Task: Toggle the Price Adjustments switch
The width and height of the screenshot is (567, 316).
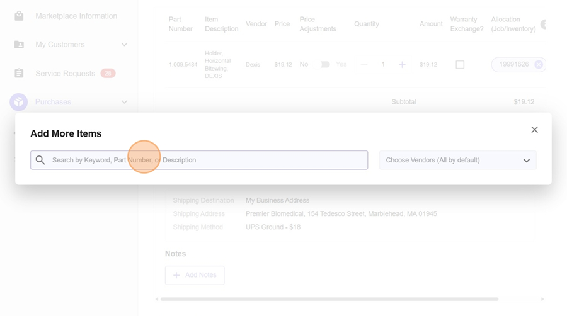Action: pyautogui.click(x=325, y=64)
